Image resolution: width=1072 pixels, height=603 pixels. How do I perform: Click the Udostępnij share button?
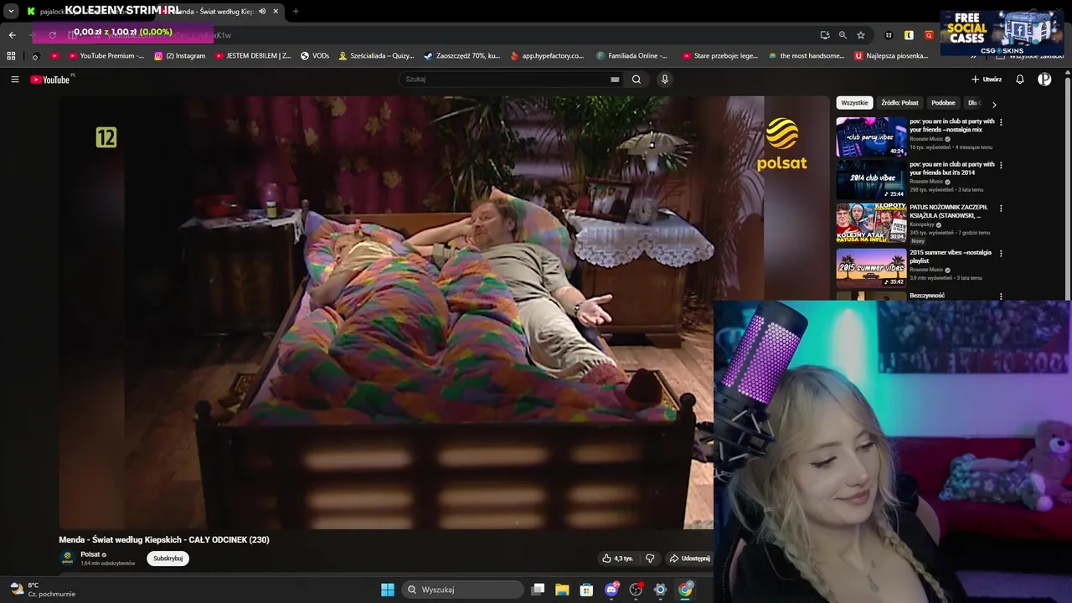689,559
